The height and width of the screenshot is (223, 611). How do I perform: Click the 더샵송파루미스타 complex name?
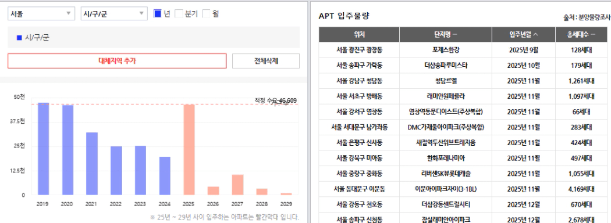point(446,66)
